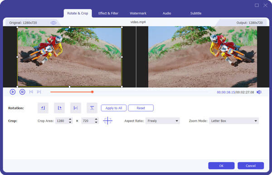Stop the video playback
The image size is (272, 175).
tap(22, 92)
